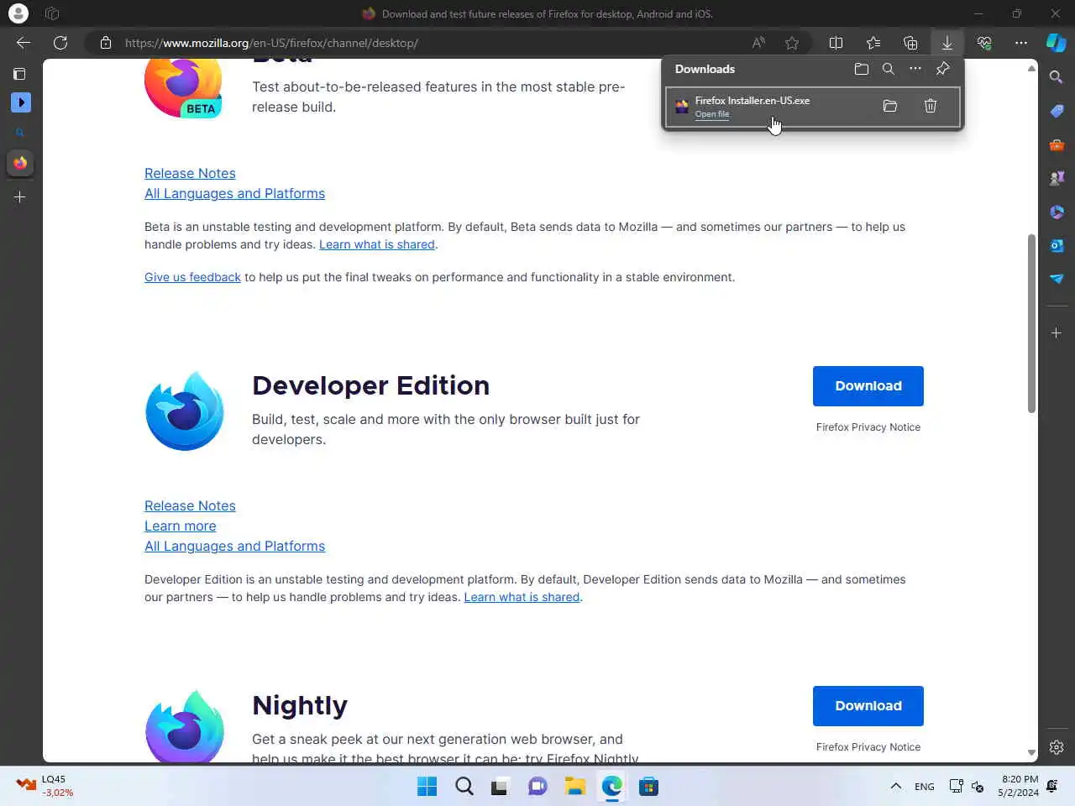This screenshot has width=1075, height=806.
Task: Open taskbar Search
Action: (464, 787)
